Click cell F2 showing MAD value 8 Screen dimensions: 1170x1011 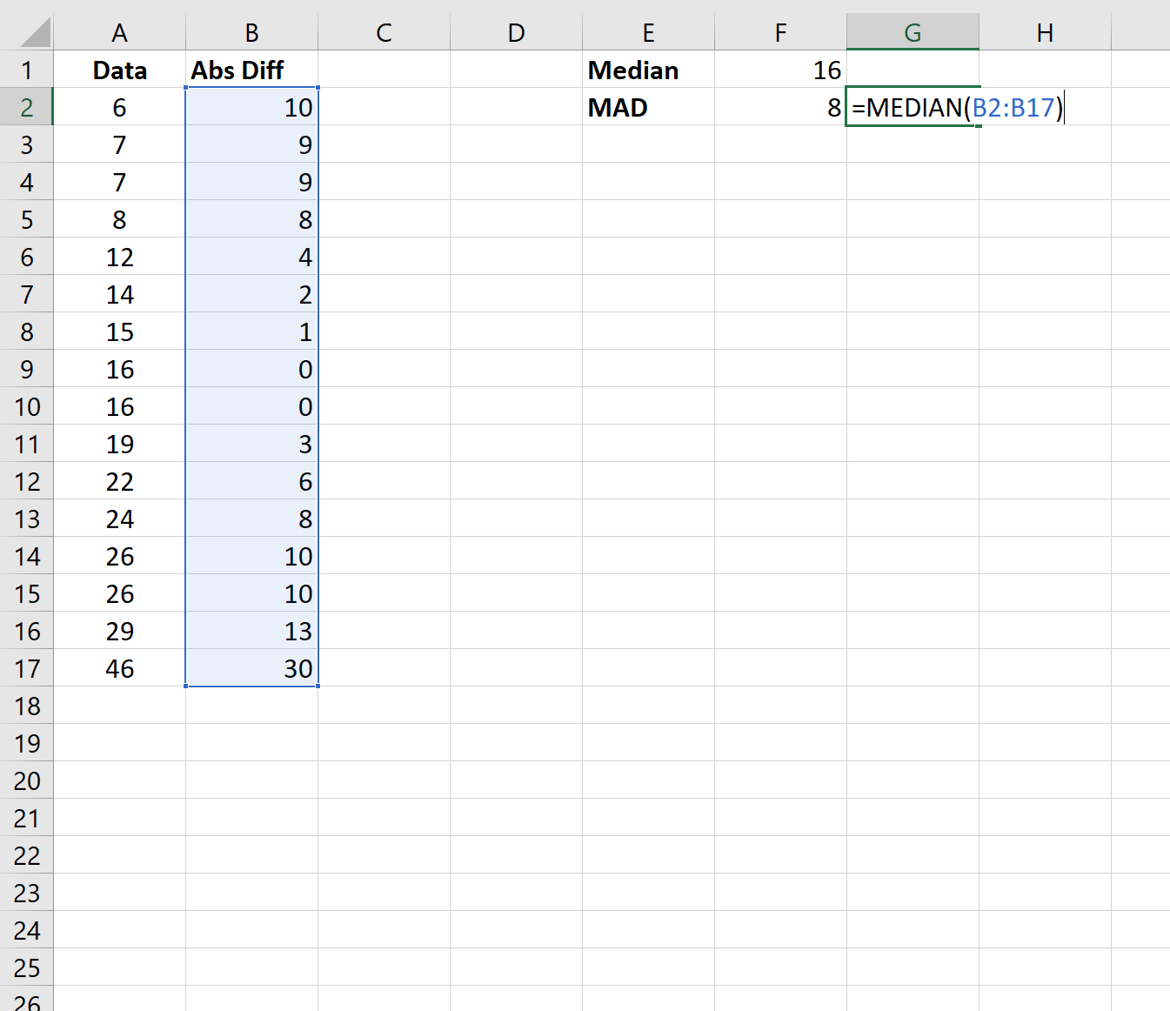(x=780, y=108)
